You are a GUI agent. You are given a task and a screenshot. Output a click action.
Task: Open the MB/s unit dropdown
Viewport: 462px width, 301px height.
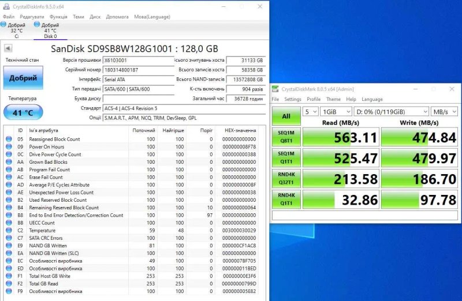(444, 111)
